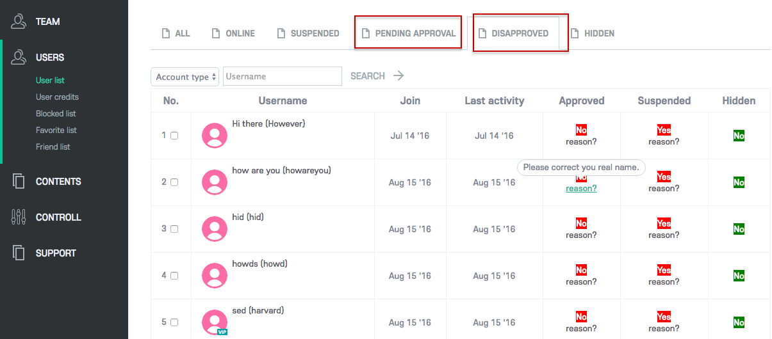Click the Team sidebar icon
Viewport: 772px width, 339px height.
[18, 22]
